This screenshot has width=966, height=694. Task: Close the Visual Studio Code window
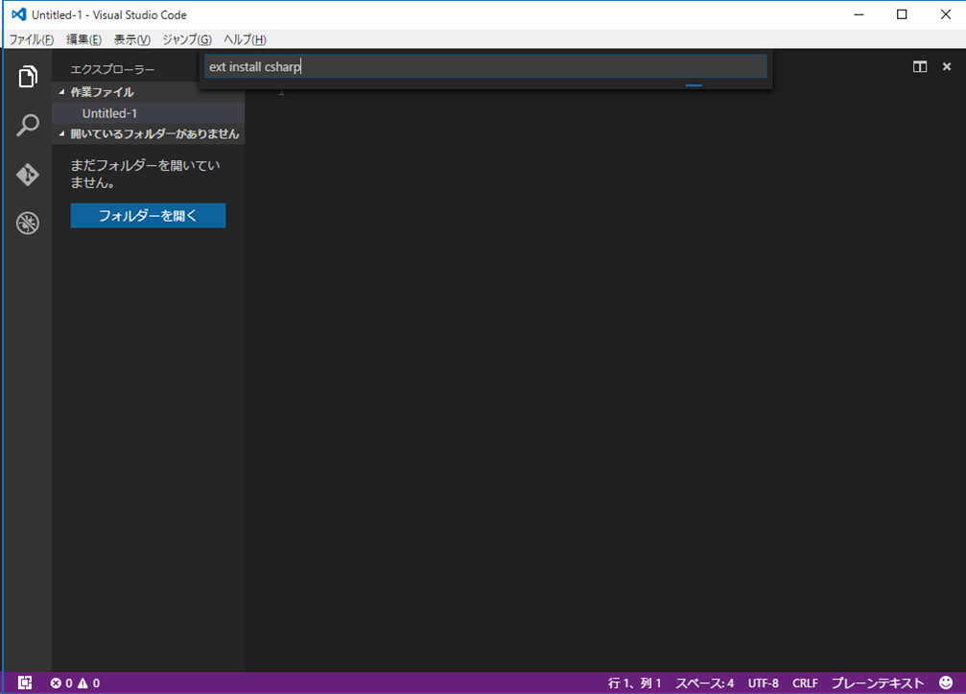click(946, 14)
